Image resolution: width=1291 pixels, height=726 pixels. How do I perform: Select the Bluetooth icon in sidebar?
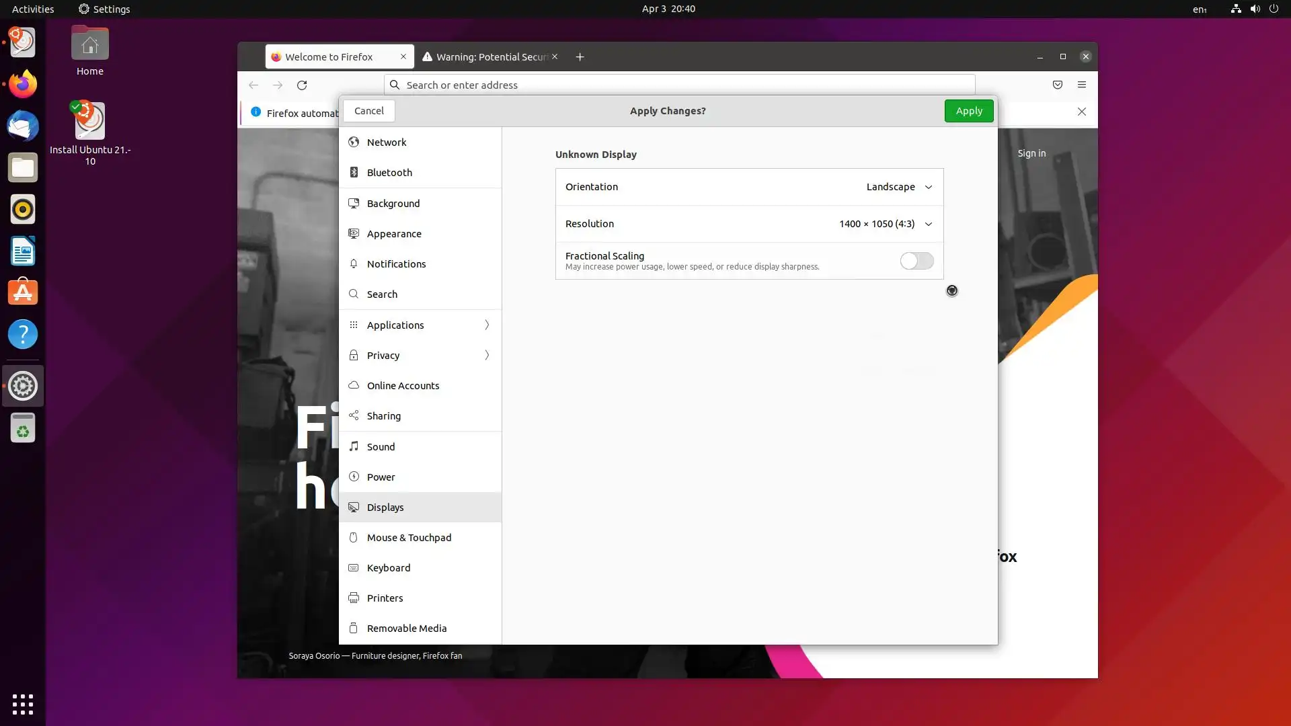354,173
